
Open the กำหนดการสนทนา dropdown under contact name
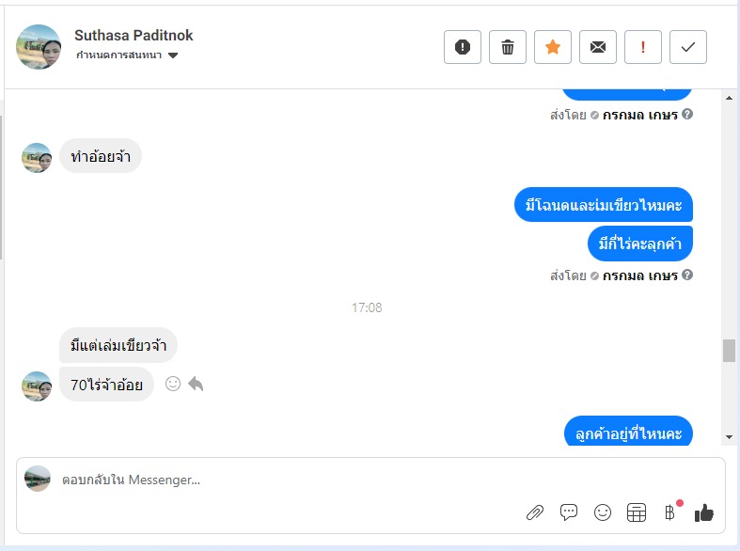tap(127, 55)
